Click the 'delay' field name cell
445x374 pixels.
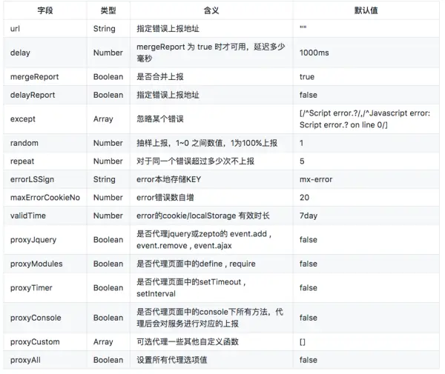20,53
